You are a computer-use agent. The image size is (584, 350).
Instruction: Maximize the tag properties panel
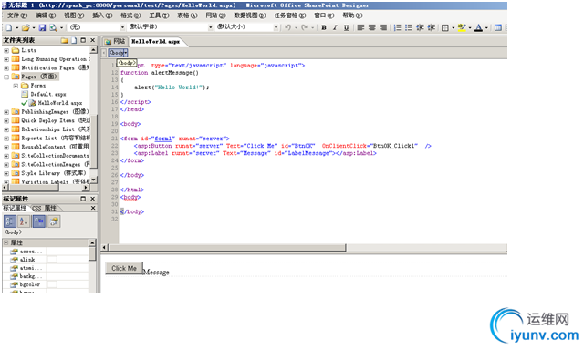tap(83, 199)
